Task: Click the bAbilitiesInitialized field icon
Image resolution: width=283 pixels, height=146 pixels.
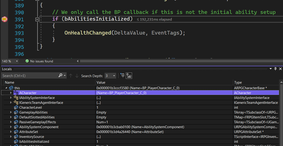Action: pos(16,141)
